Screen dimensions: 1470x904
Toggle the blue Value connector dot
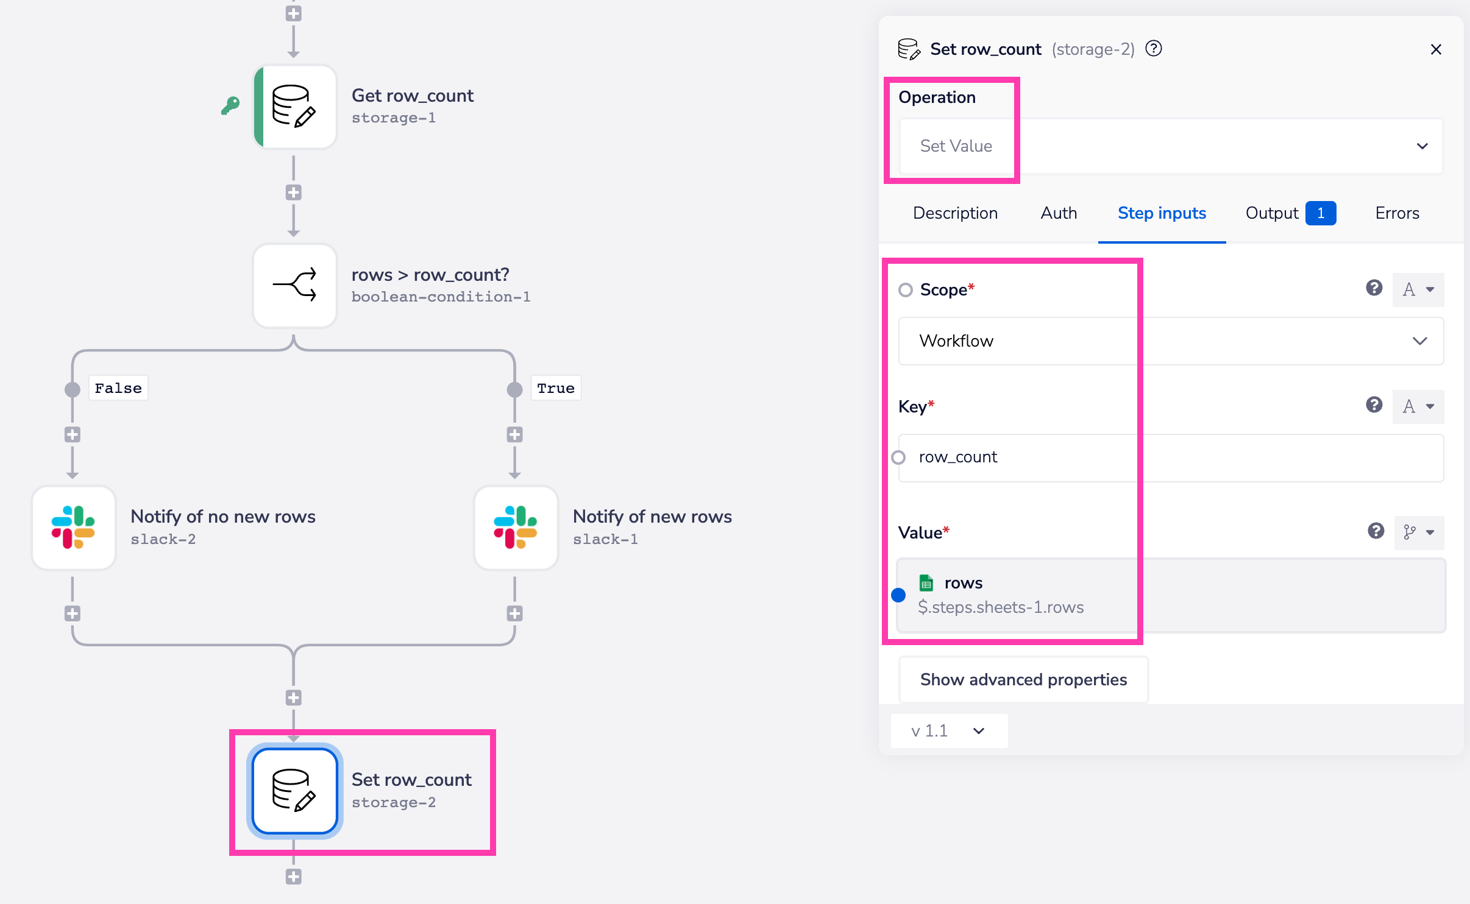898,595
